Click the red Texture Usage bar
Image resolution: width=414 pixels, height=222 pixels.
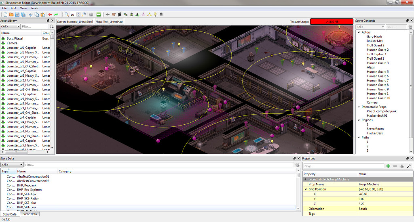(x=332, y=22)
